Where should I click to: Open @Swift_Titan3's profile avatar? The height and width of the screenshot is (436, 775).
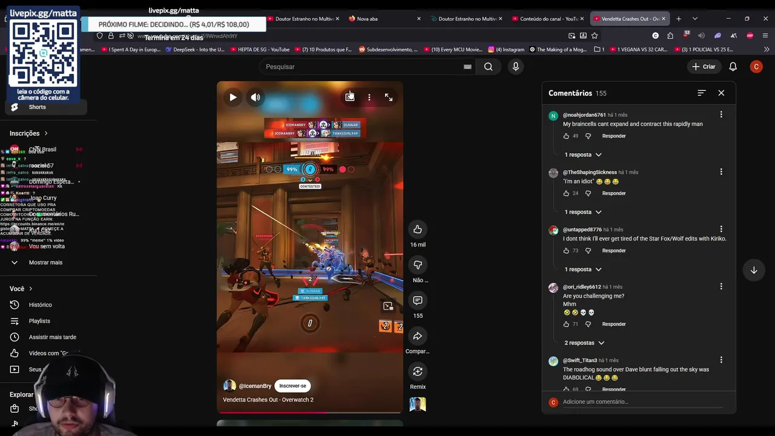[x=553, y=362]
